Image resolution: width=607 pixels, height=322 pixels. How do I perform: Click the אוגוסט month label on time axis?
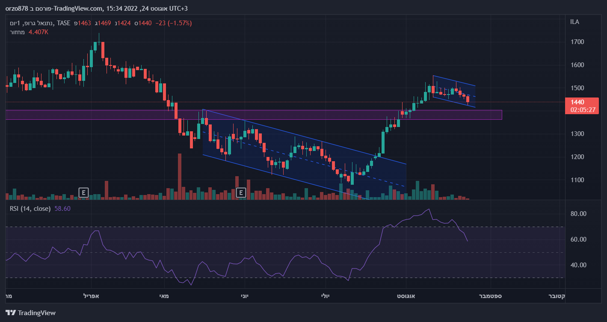[x=406, y=295]
